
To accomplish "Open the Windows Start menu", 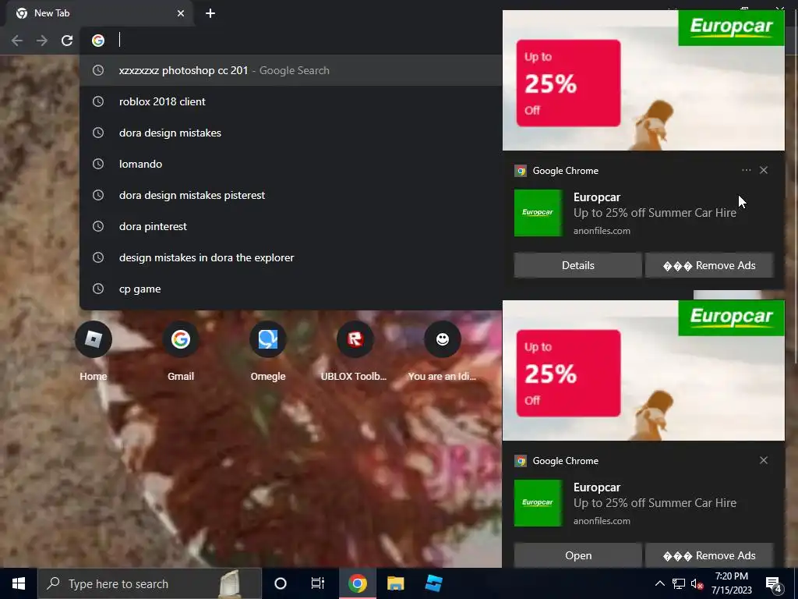I will click(19, 583).
